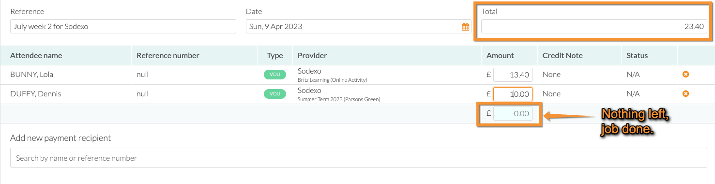Click the VOU badge for DUFFY, Dennis
Screen dimensions: 715x184
(274, 94)
